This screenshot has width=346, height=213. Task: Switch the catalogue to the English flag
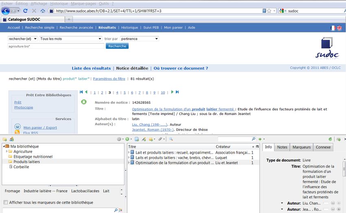(339, 28)
